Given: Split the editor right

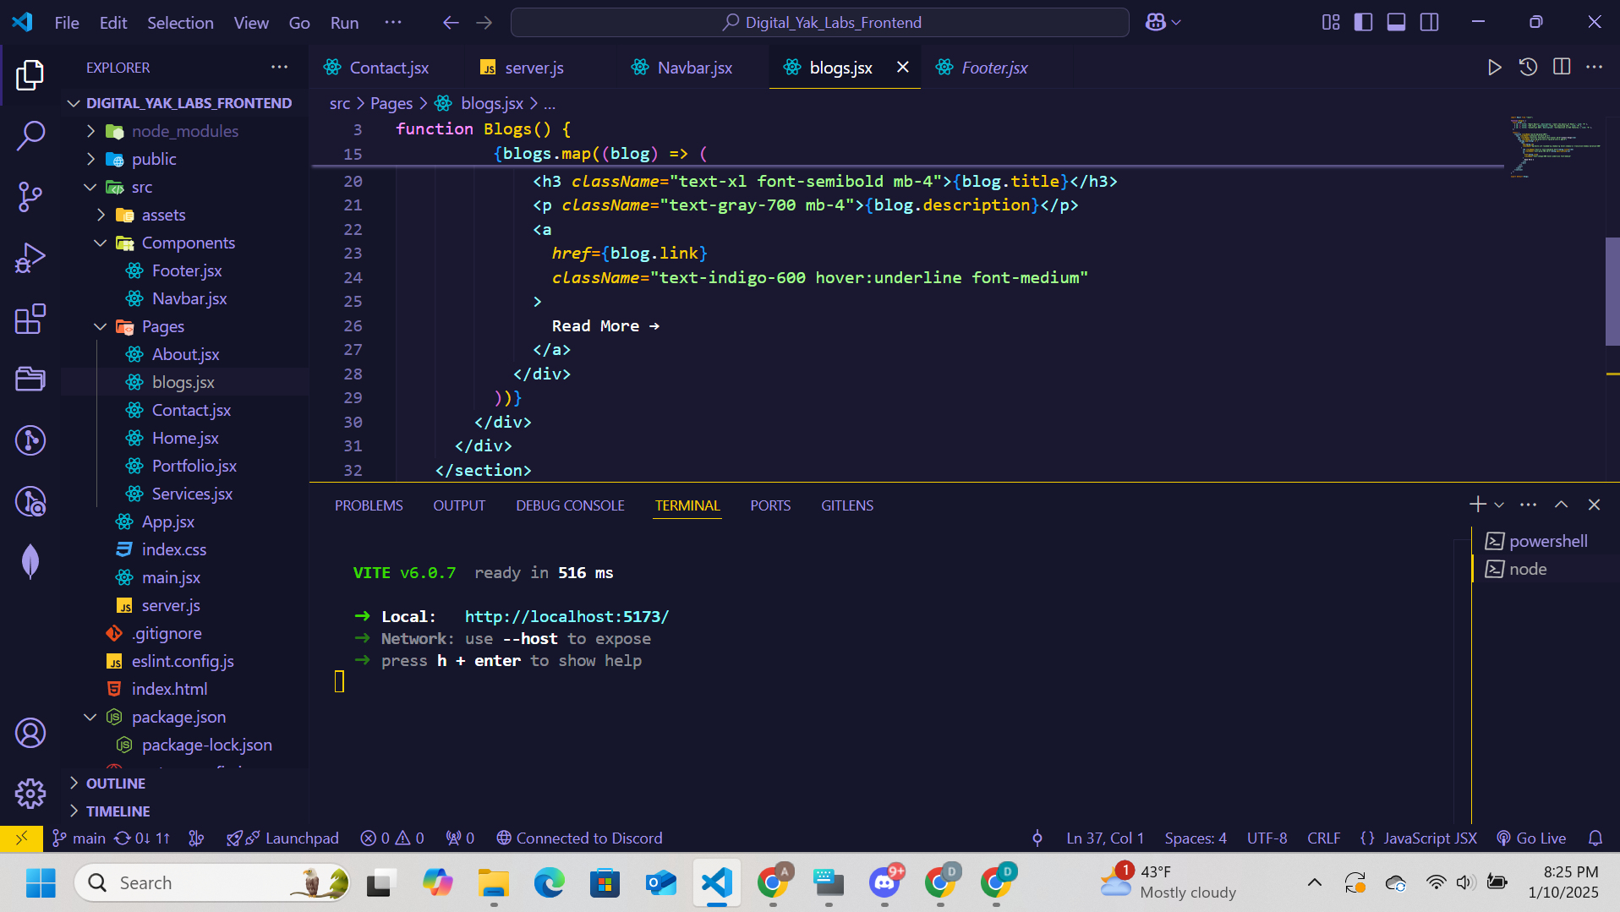Looking at the screenshot, I should tap(1562, 68).
